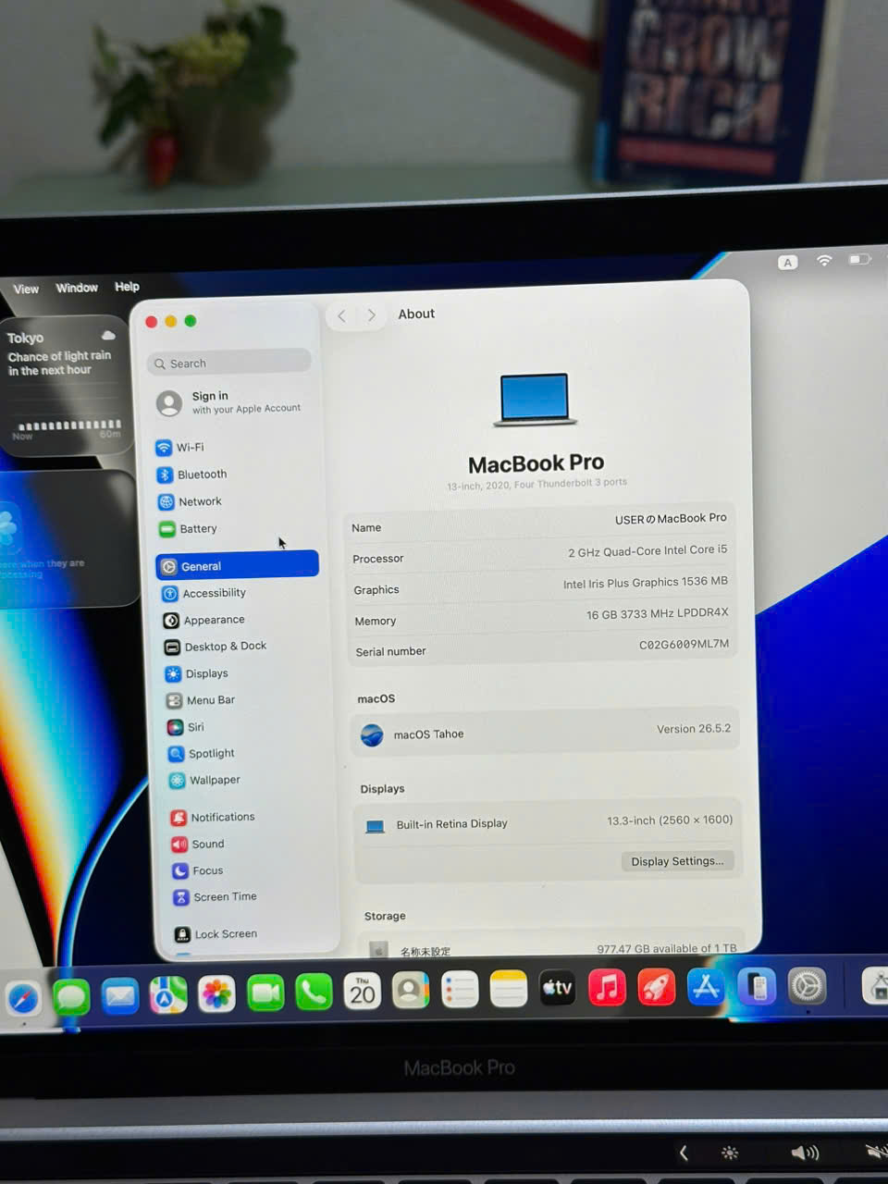Open the Help menu
This screenshot has width=888, height=1184.
[x=127, y=287]
